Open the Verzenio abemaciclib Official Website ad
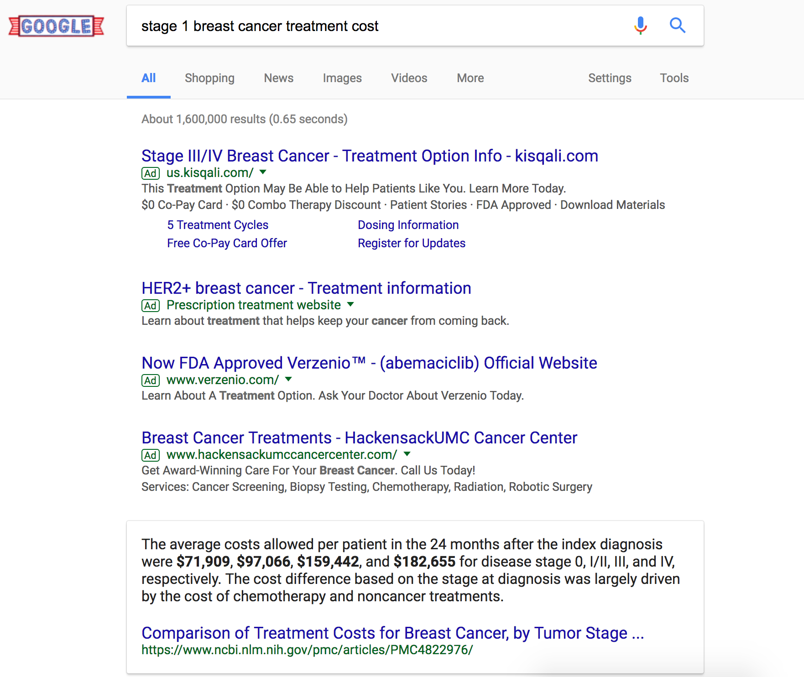Viewport: 804px width, 677px height. 369,363
